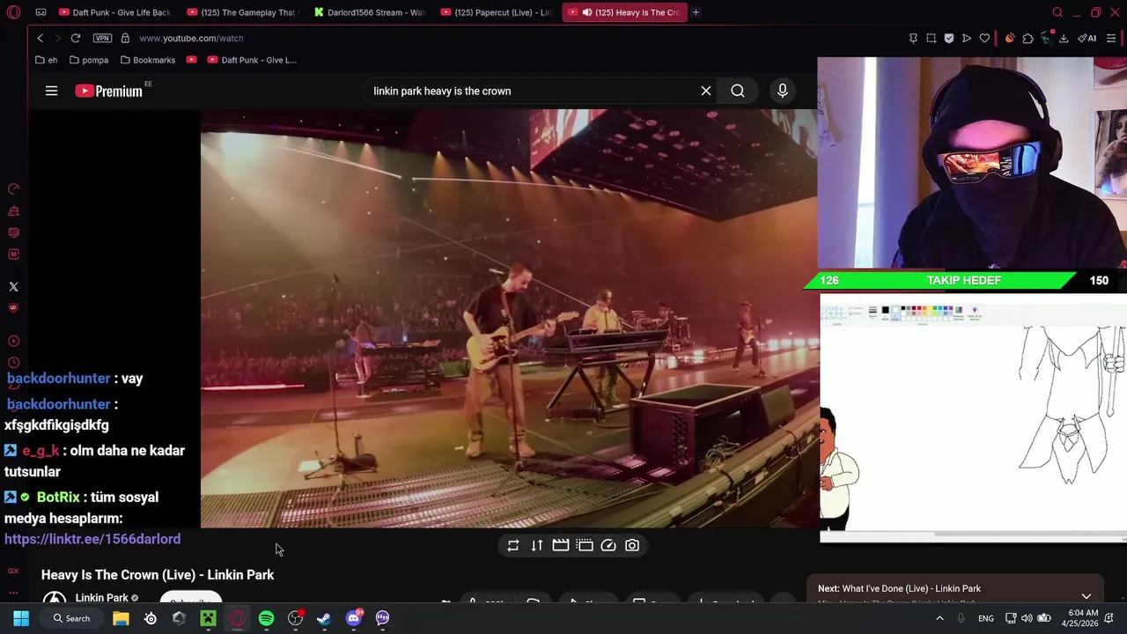Screen dimensions: 1127x634
Task: Switch to the Darlord1566 Stream tab
Action: click(x=370, y=12)
